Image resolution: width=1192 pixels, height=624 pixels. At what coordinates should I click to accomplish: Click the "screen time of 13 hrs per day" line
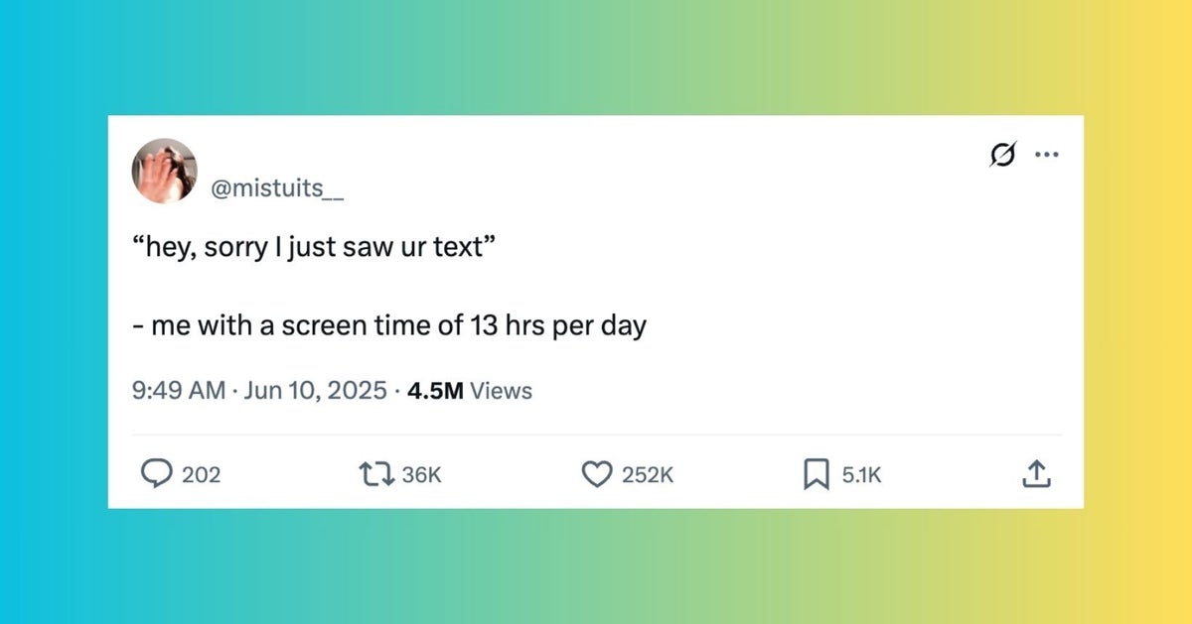465,325
